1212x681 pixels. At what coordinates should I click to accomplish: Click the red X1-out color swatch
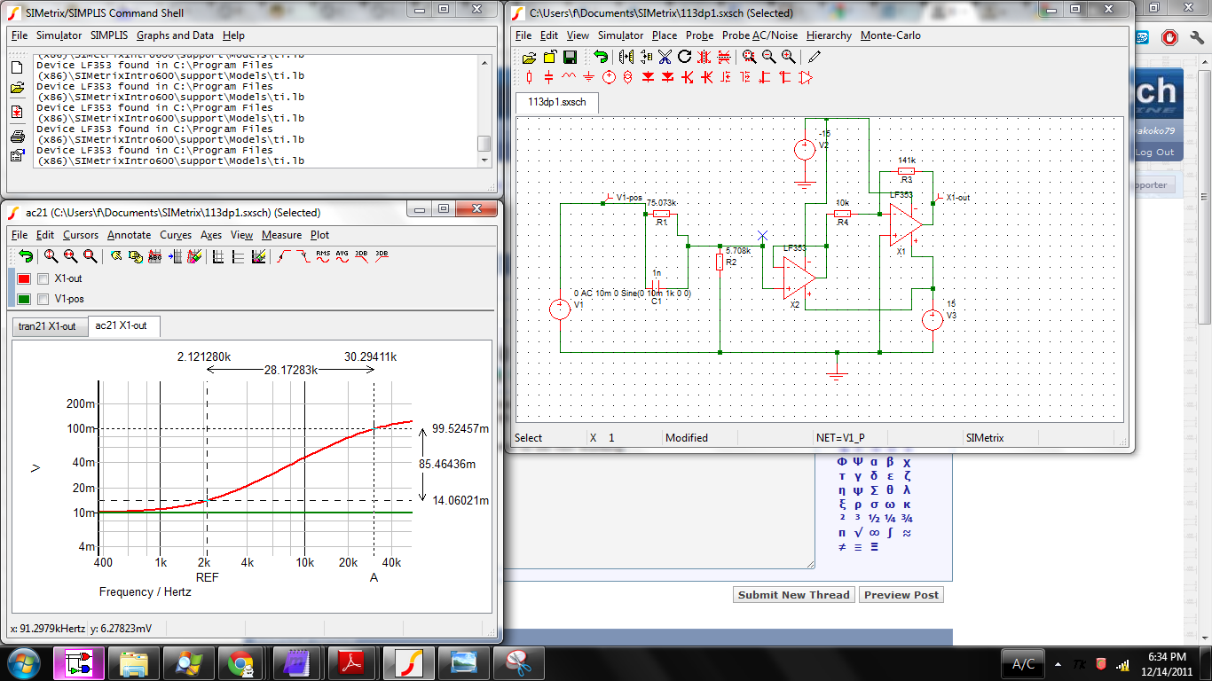coord(24,278)
